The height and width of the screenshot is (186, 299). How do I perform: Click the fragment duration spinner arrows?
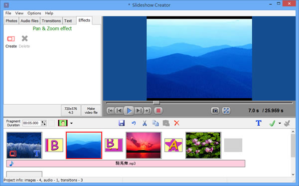click(44, 123)
